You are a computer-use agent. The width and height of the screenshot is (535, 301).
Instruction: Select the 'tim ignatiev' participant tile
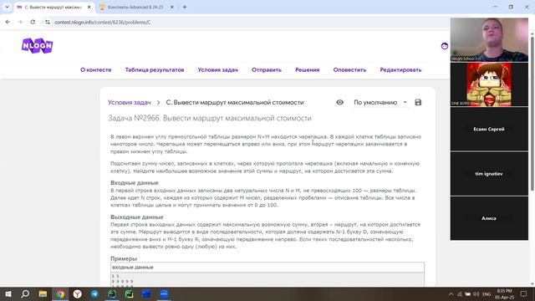click(489, 174)
